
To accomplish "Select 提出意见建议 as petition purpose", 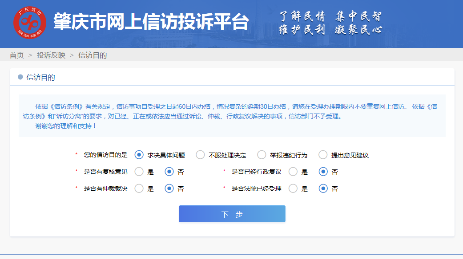I will pos(322,154).
